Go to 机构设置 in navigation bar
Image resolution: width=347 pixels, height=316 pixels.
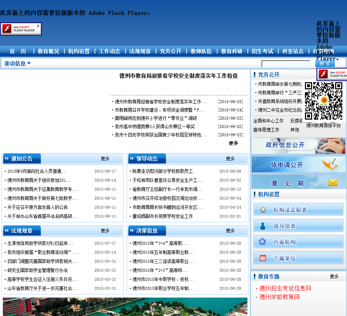click(79, 52)
